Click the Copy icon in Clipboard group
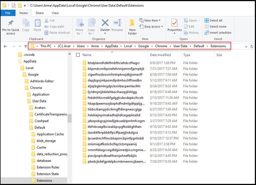The width and height of the screenshot is (256, 185). 26,23
